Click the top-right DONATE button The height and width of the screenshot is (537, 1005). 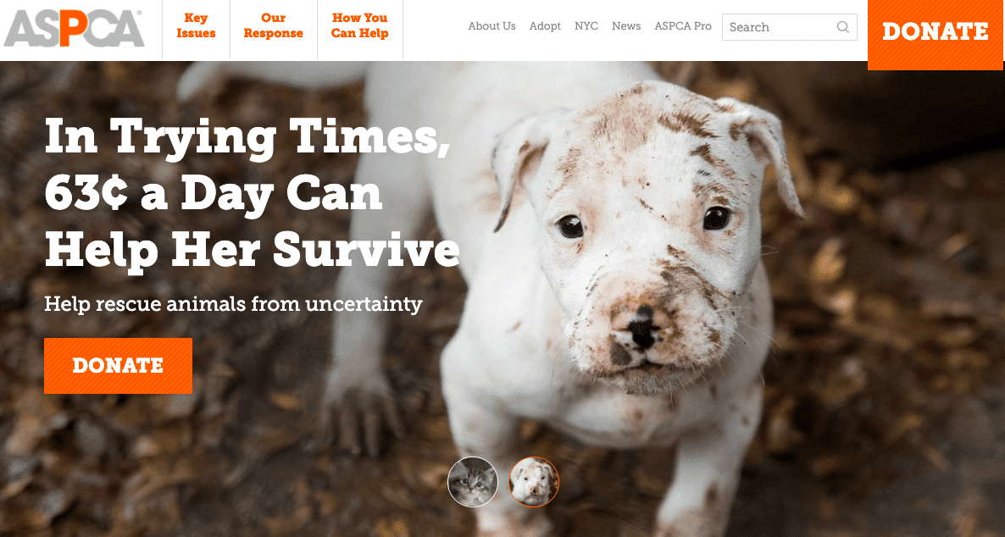pos(936,32)
